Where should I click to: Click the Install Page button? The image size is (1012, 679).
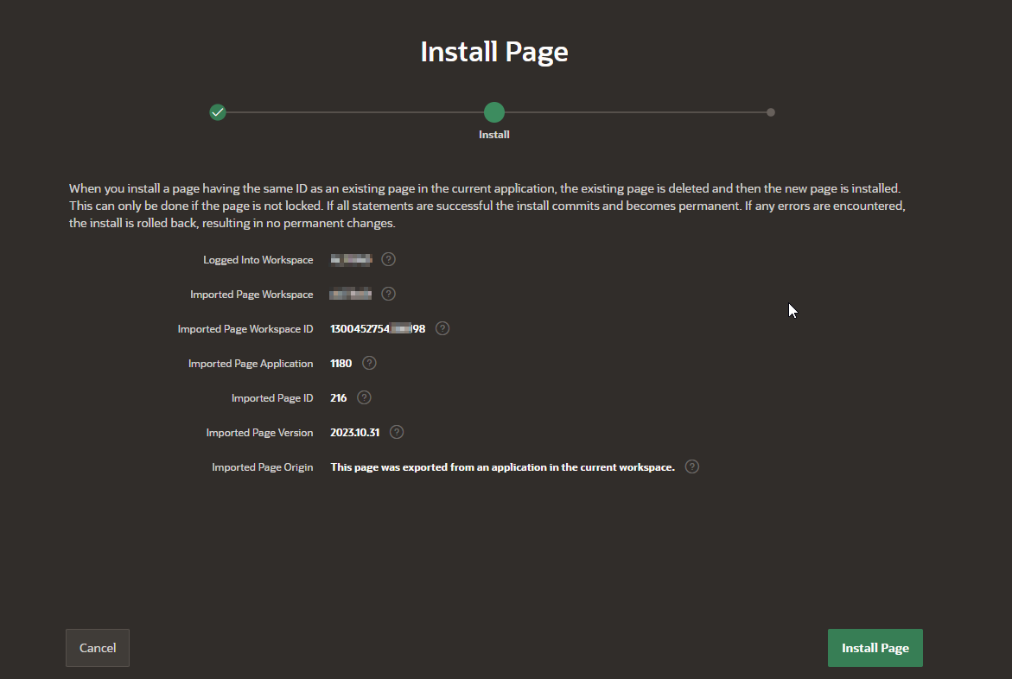875,647
